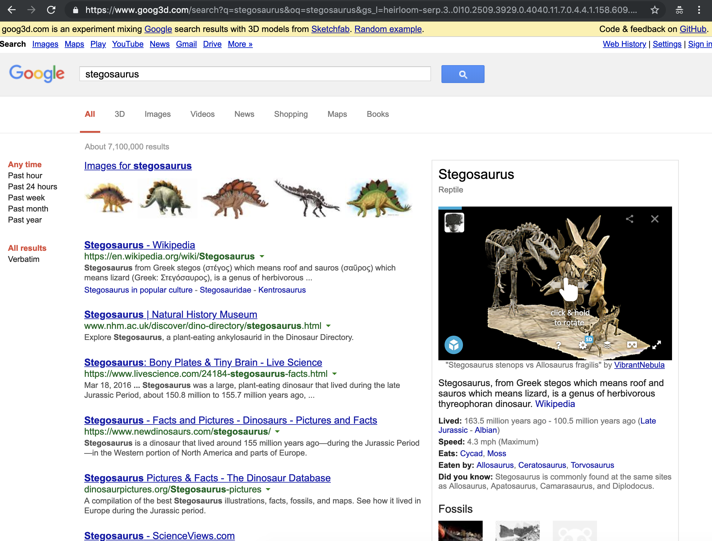Screen dimensions: 712x541
Task: Expand the Natural History Museum result arrow
Action: [328, 326]
